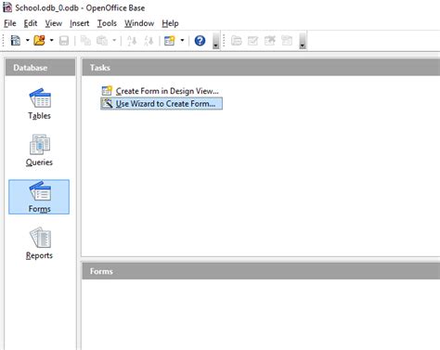This screenshot has height=350, width=440.
Task: Select Reports in the Database pane
Action: [x=39, y=243]
